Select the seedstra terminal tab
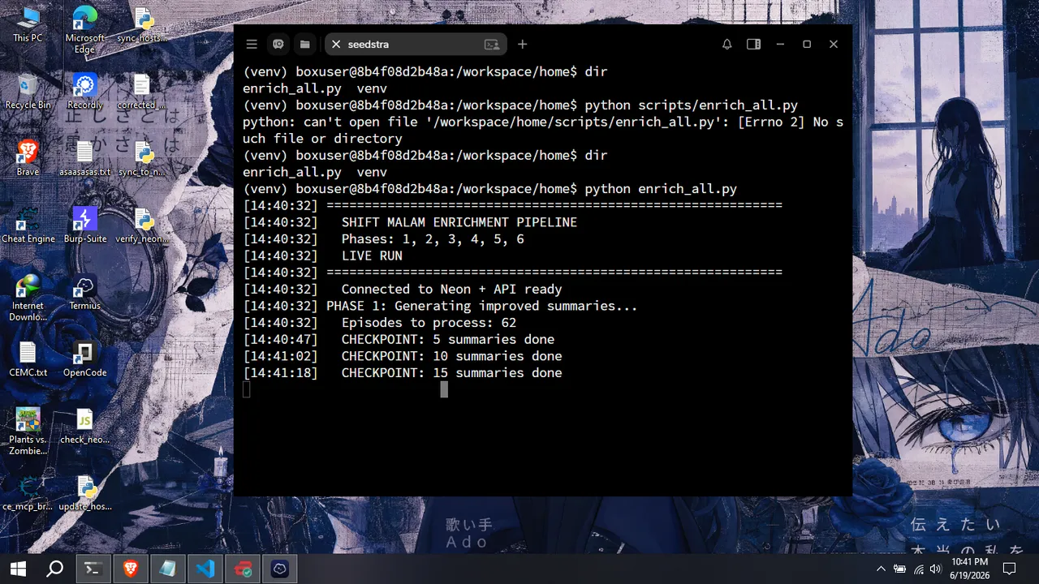Screen dimensions: 1039x584 pyautogui.click(x=416, y=45)
